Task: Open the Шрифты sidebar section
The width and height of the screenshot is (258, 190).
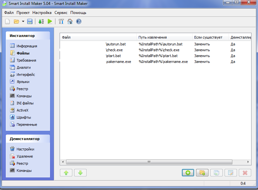Action: coord(24,117)
